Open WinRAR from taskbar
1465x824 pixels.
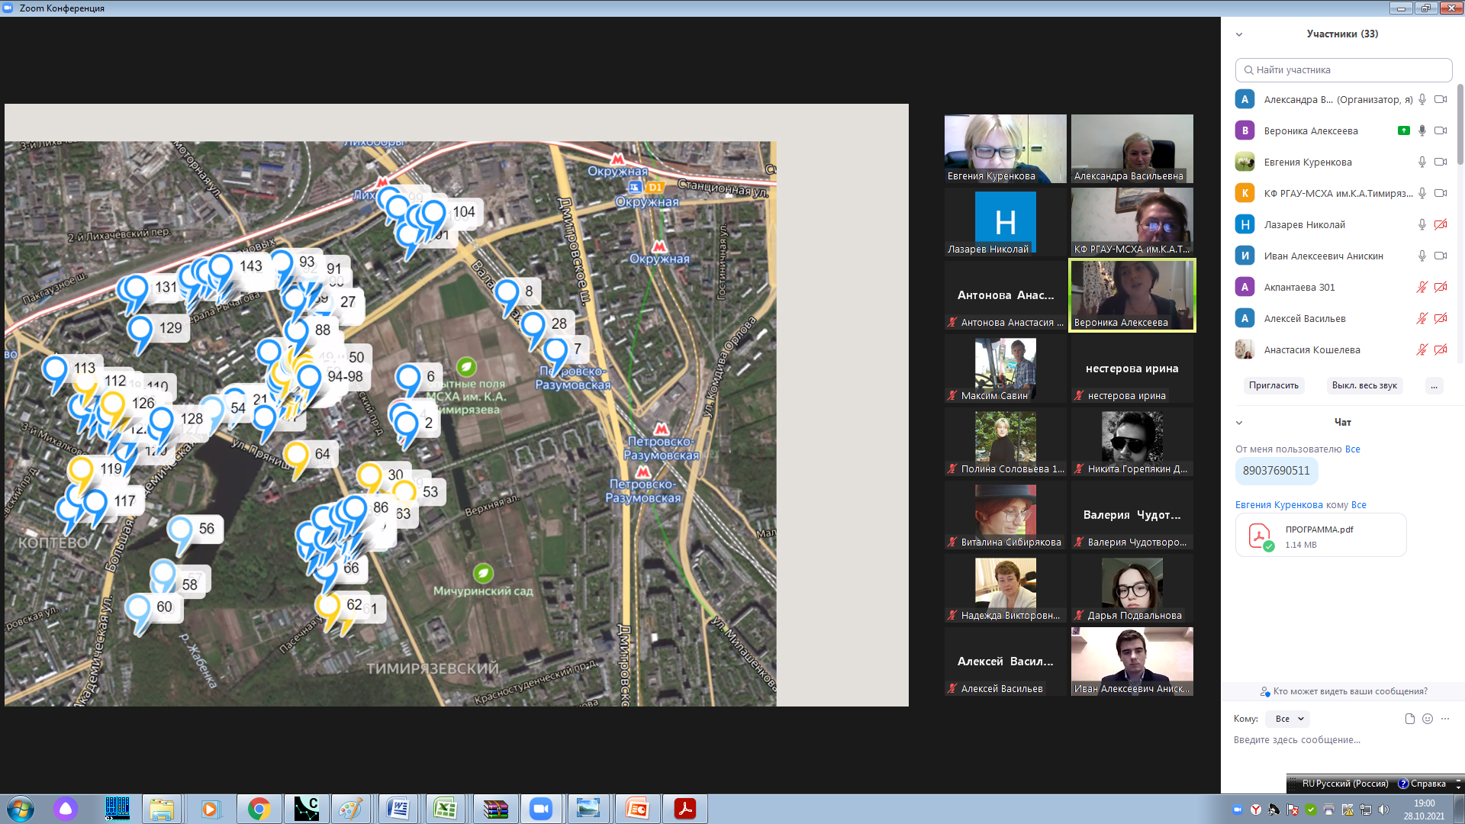496,809
